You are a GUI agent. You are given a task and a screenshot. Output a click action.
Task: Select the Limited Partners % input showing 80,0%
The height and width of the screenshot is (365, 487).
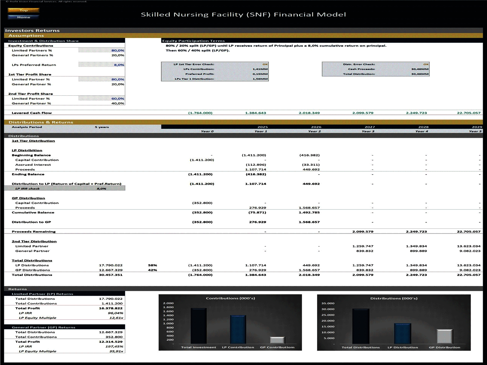[101, 50]
